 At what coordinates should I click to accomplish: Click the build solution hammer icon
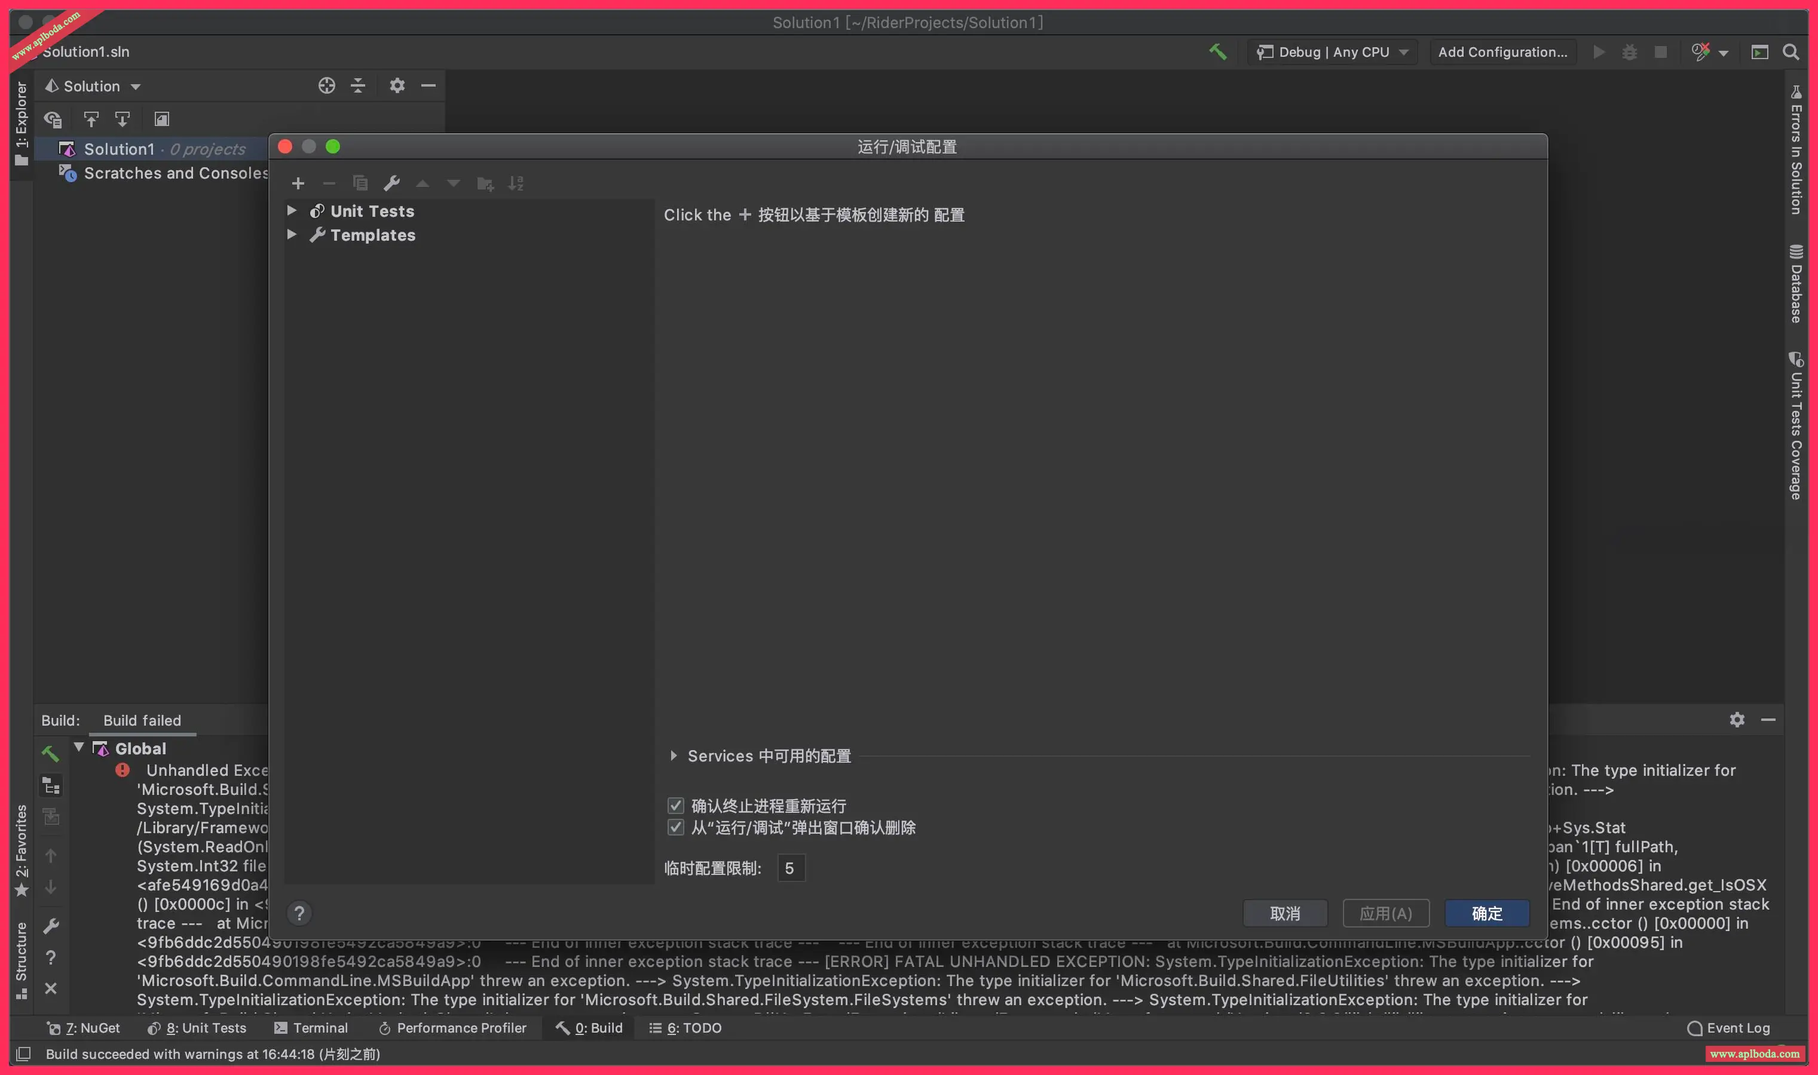[1218, 51]
